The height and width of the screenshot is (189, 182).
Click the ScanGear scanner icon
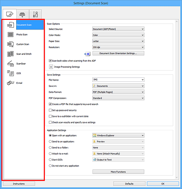click(10, 64)
